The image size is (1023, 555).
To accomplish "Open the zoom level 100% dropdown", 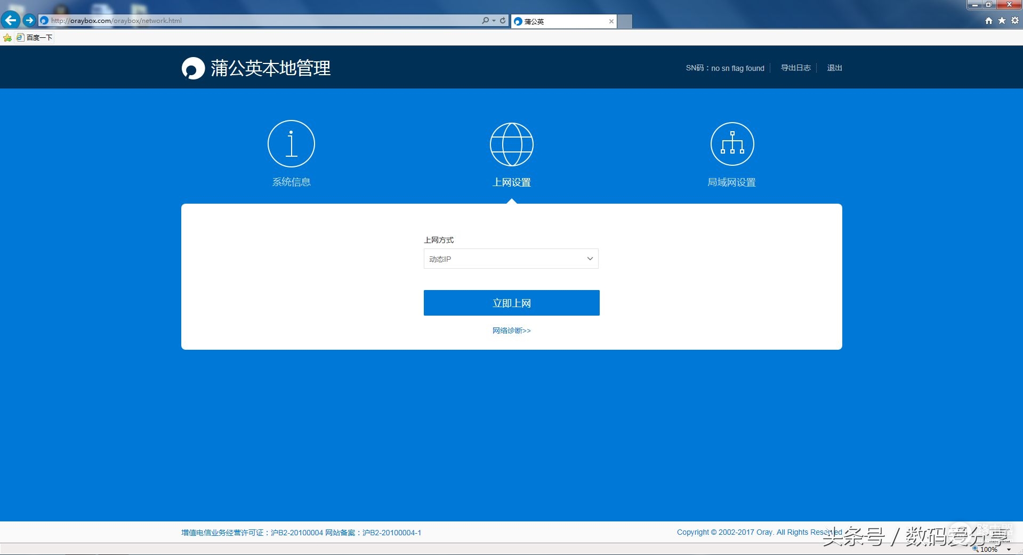I will point(1009,549).
